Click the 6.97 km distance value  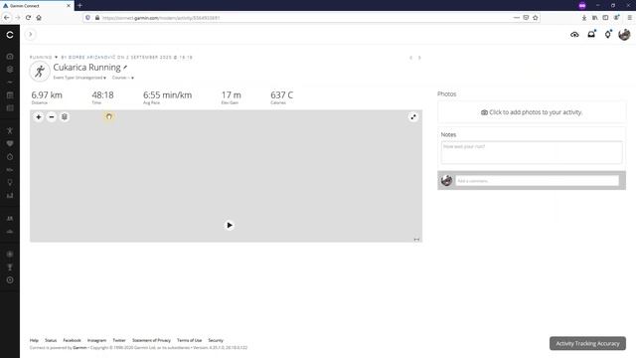point(47,95)
